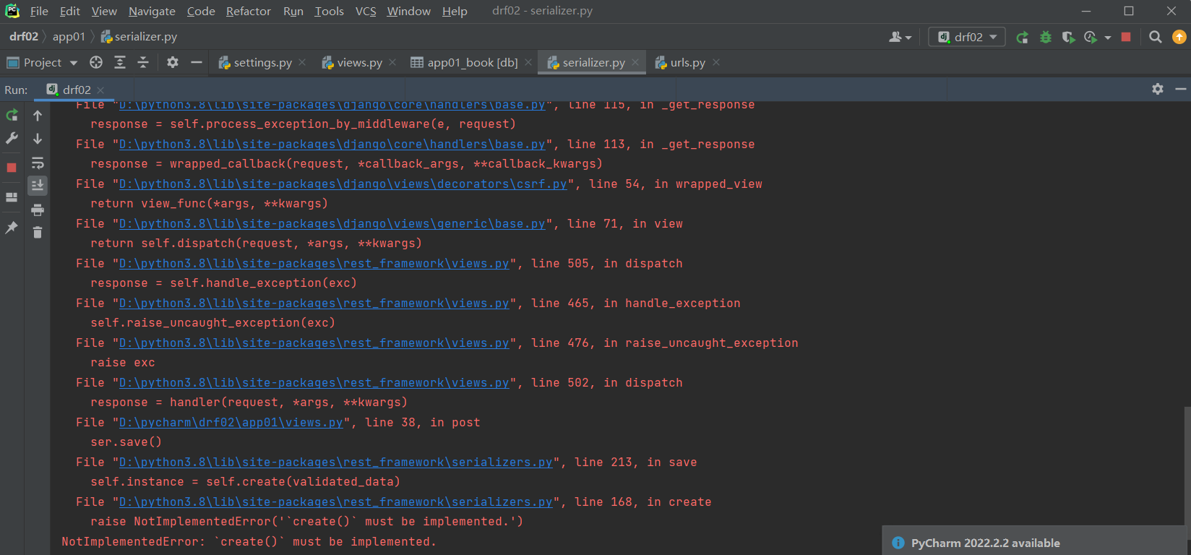Hide the Project tool window

coord(196,63)
